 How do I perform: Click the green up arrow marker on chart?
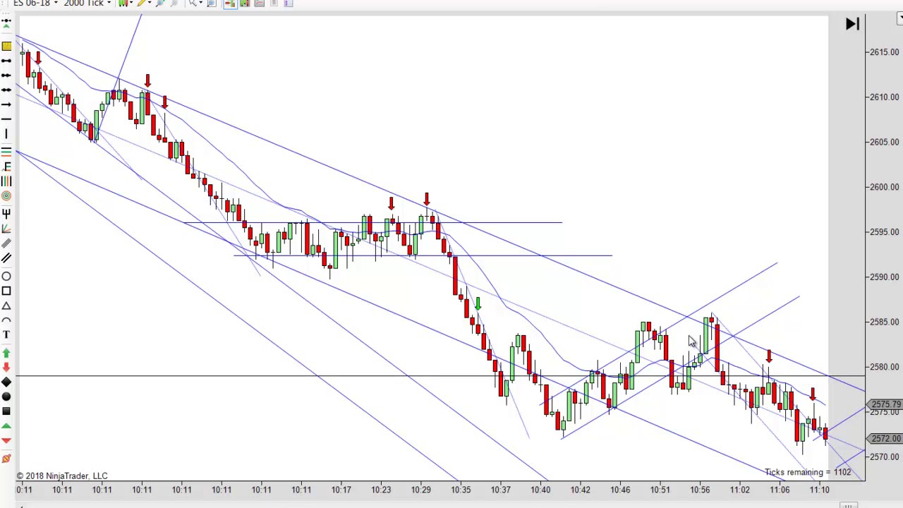(x=478, y=303)
